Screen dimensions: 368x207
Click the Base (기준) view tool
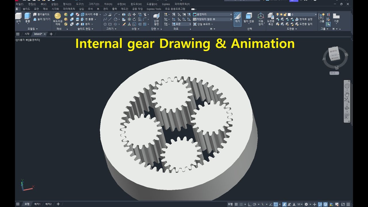click(x=336, y=18)
